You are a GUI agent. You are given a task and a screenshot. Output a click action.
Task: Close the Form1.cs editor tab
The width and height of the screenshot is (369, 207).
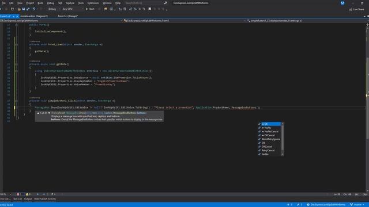point(17,17)
